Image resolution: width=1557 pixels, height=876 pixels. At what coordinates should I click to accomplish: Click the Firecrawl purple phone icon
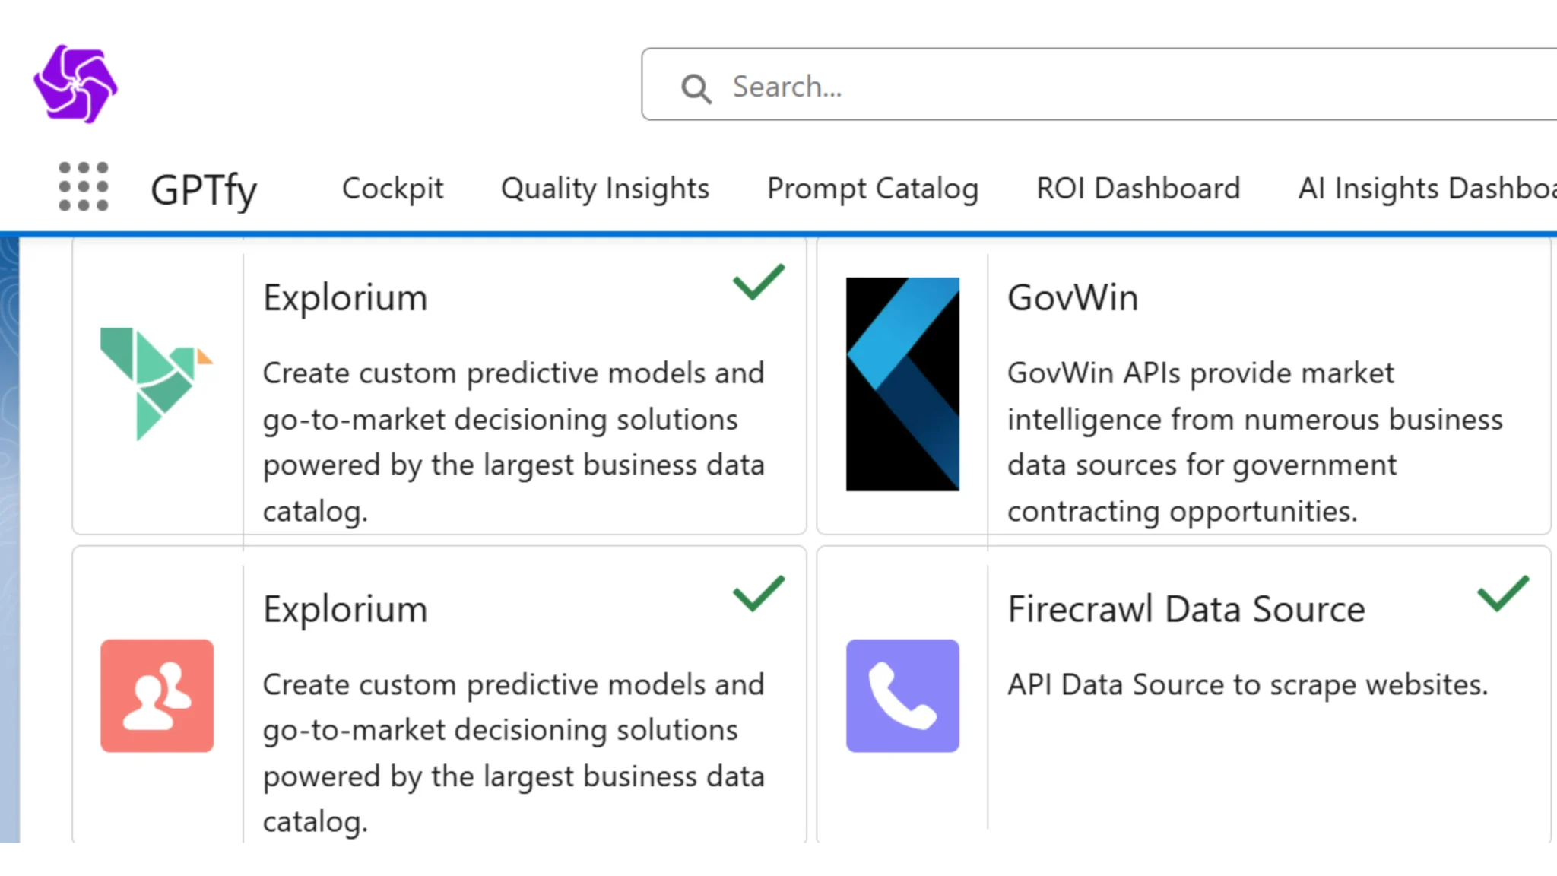pyautogui.click(x=902, y=696)
